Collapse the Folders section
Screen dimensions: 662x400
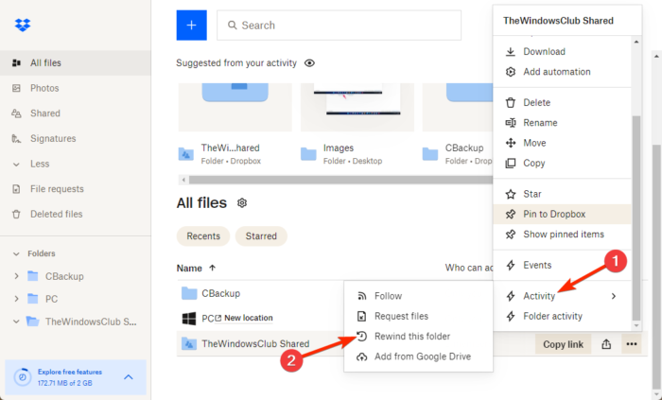pos(17,253)
